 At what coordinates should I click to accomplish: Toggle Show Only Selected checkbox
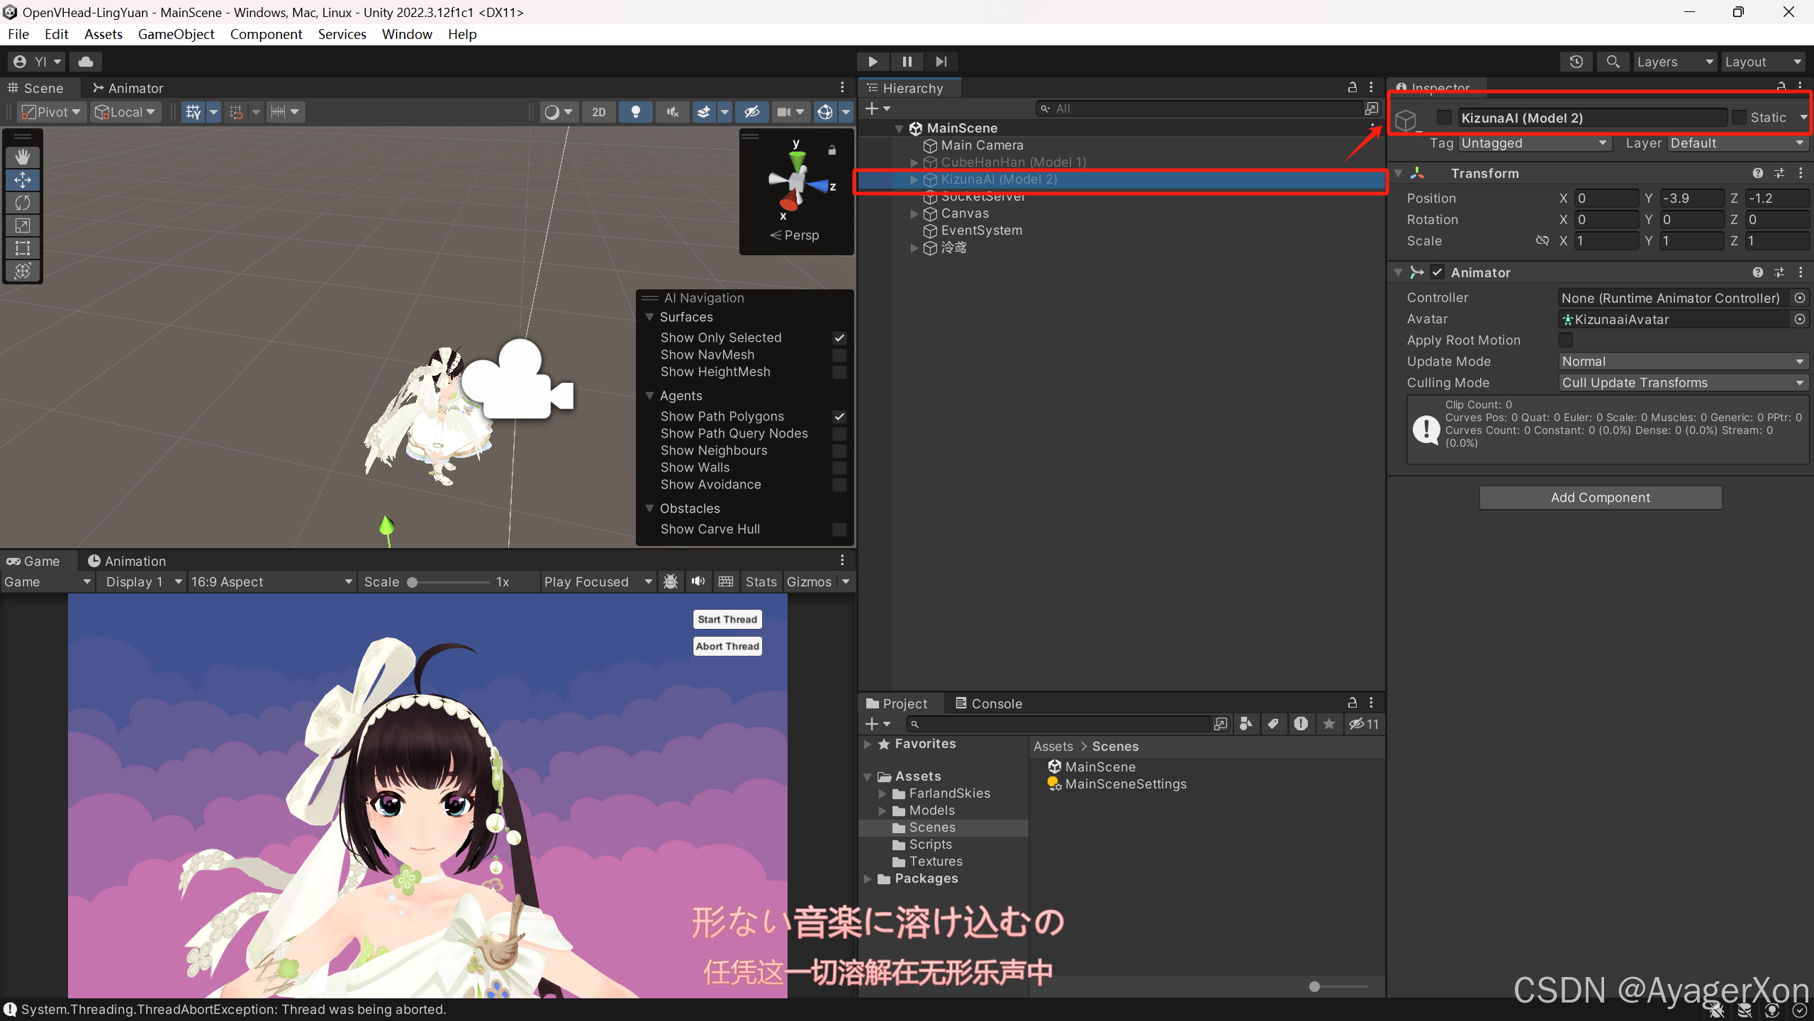click(839, 338)
